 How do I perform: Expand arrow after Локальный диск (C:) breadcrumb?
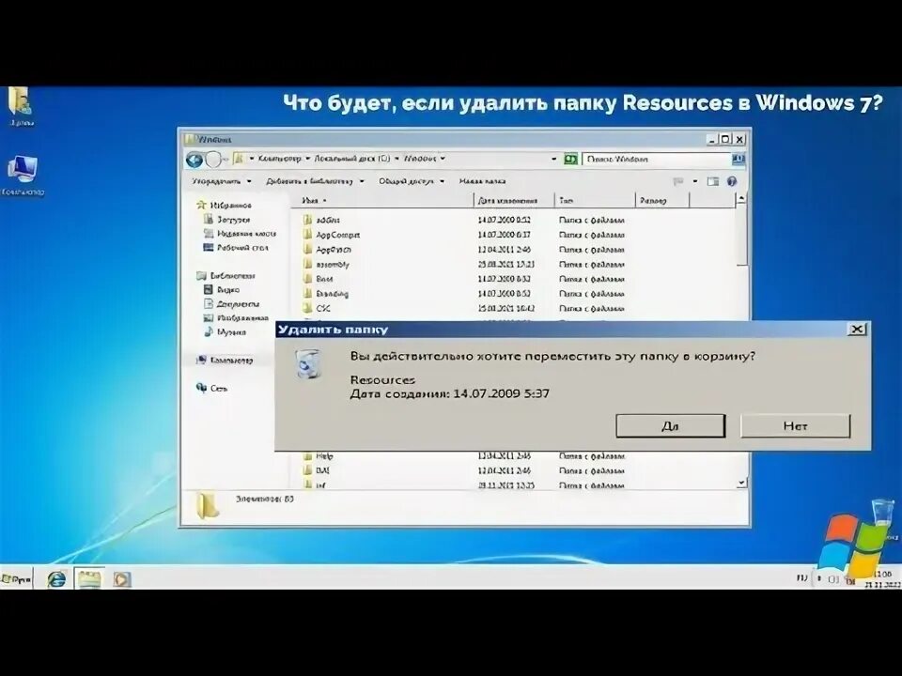[397, 159]
